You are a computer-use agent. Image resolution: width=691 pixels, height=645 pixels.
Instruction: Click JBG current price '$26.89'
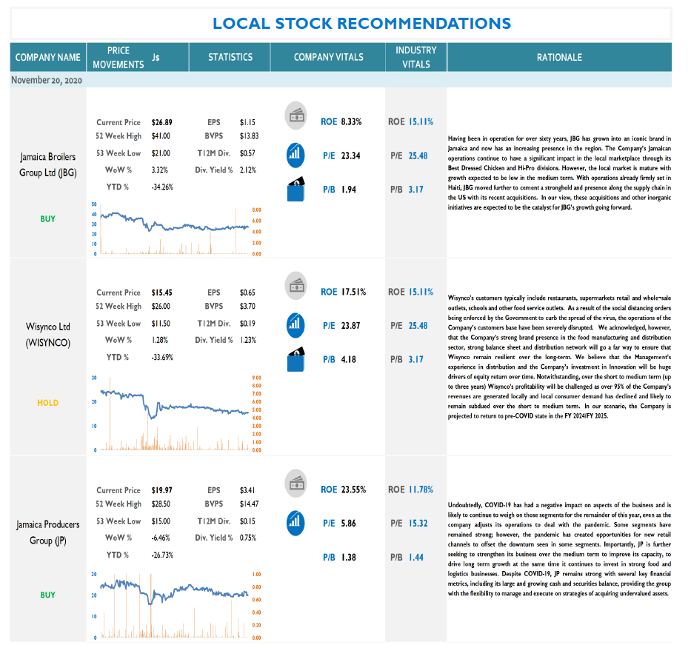point(161,122)
